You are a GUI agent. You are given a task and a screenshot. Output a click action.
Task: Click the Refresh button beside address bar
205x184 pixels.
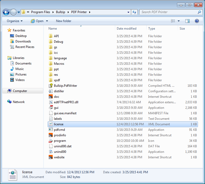(x=134, y=12)
